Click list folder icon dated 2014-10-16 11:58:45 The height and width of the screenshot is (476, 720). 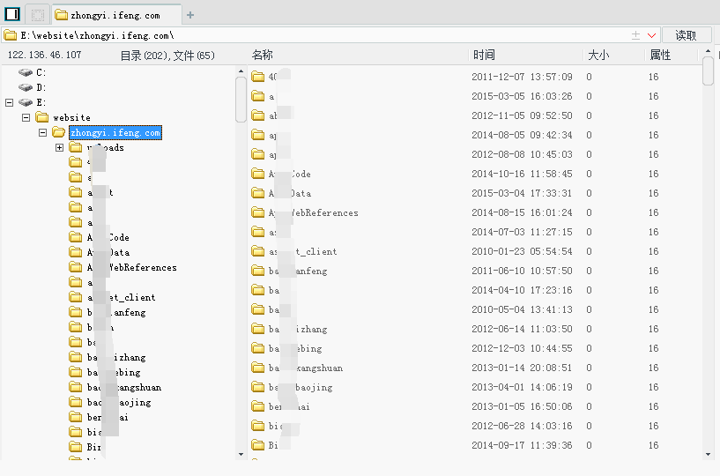click(x=258, y=174)
